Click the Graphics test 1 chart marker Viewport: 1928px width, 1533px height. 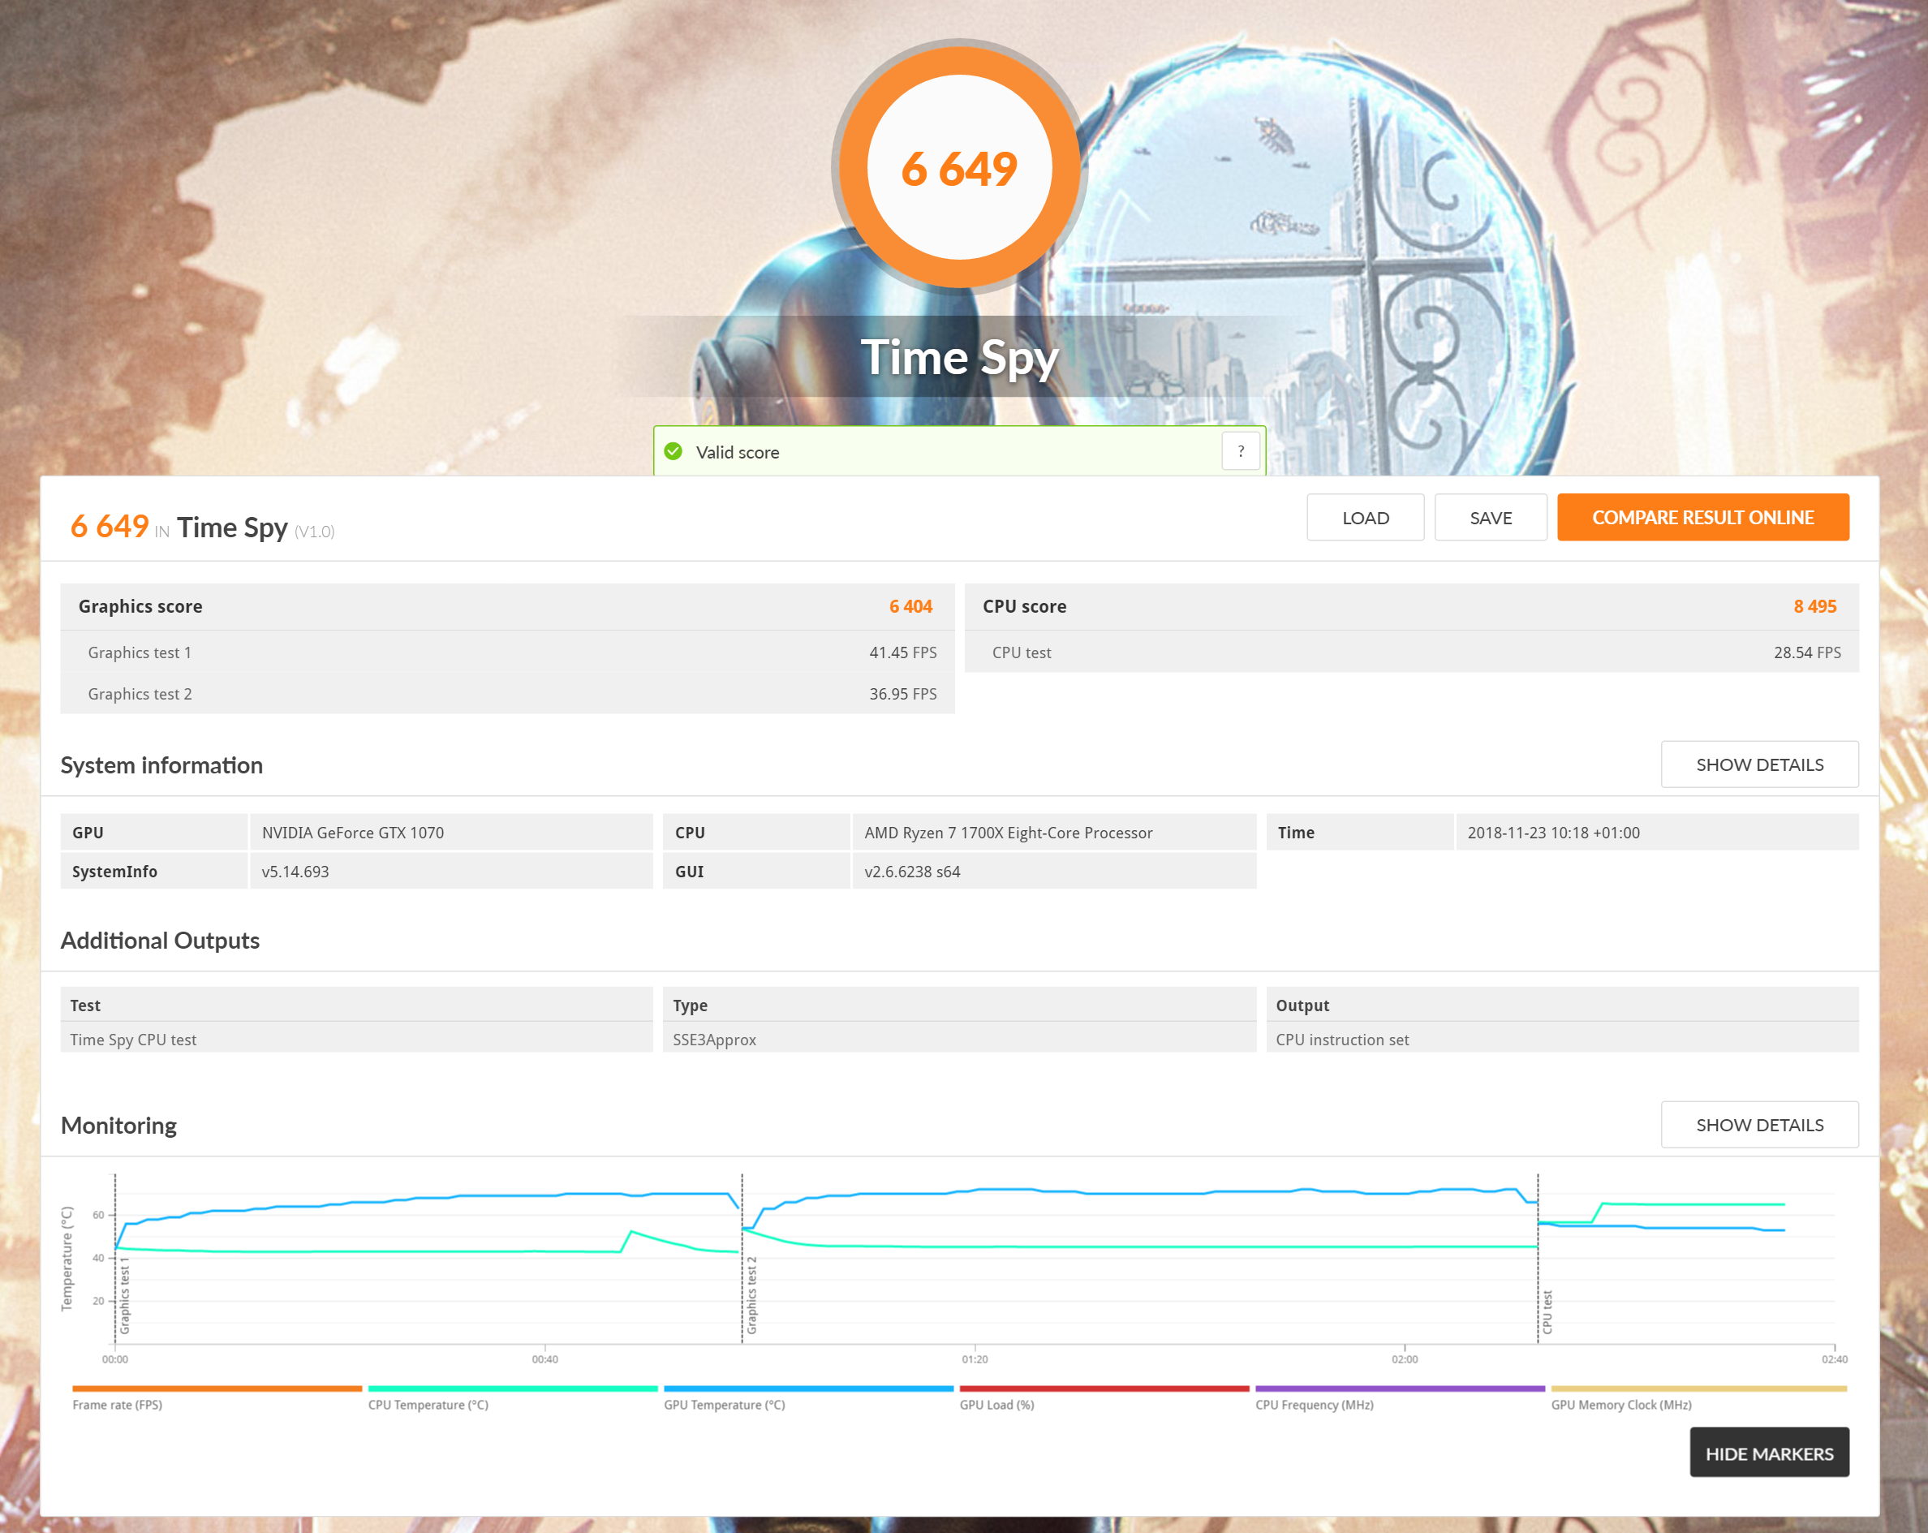124,1297
